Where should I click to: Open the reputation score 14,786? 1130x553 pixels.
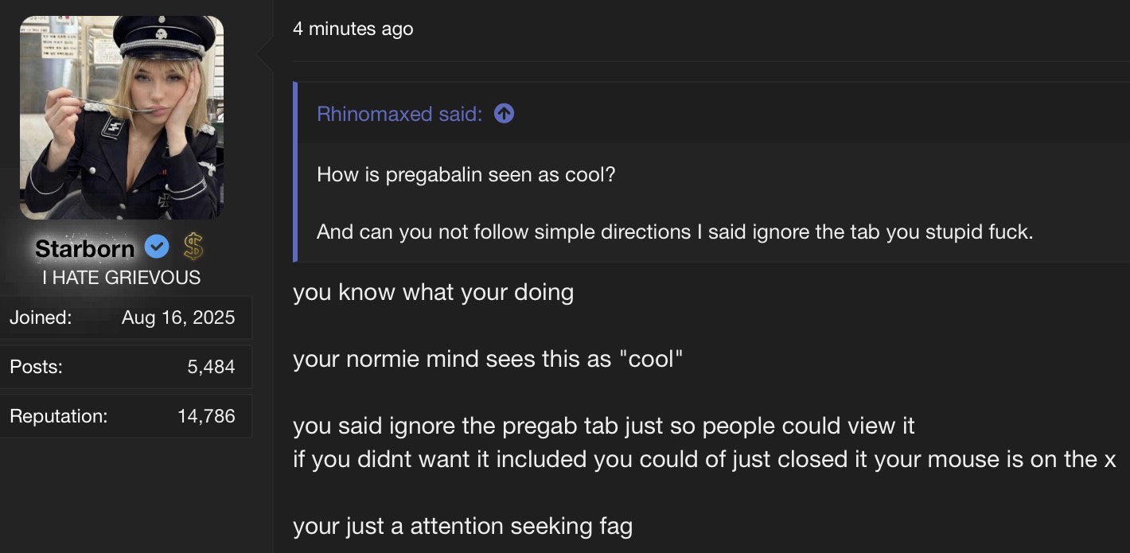point(206,416)
